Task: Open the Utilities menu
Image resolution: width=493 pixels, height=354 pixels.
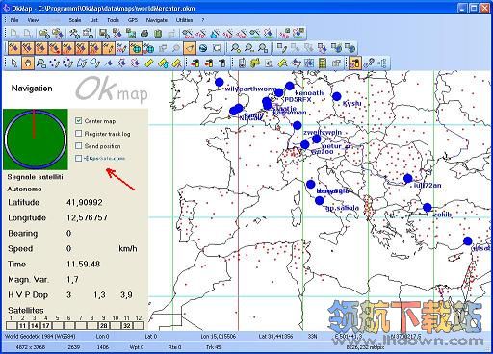Action: [184, 20]
